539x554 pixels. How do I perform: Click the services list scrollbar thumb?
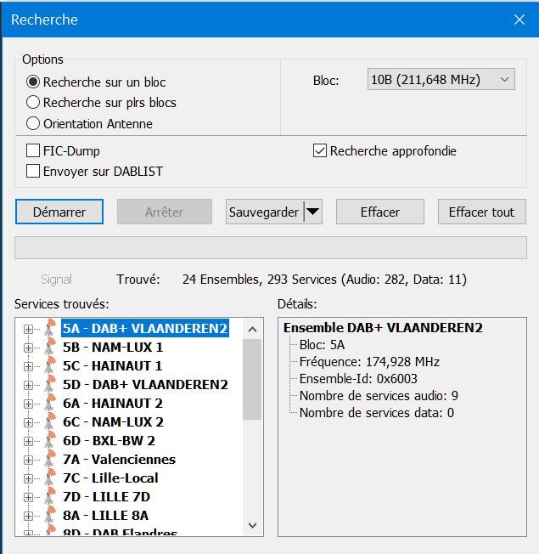coord(252,380)
